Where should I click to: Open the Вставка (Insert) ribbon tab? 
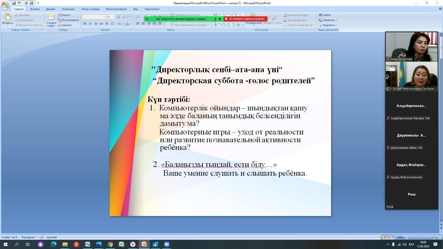click(x=35, y=9)
